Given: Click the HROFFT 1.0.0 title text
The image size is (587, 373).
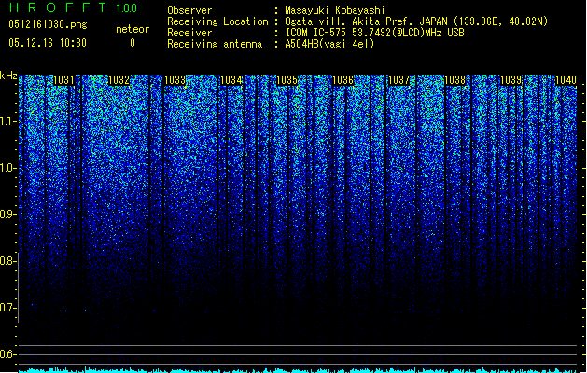Looking at the screenshot, I should (73, 7).
